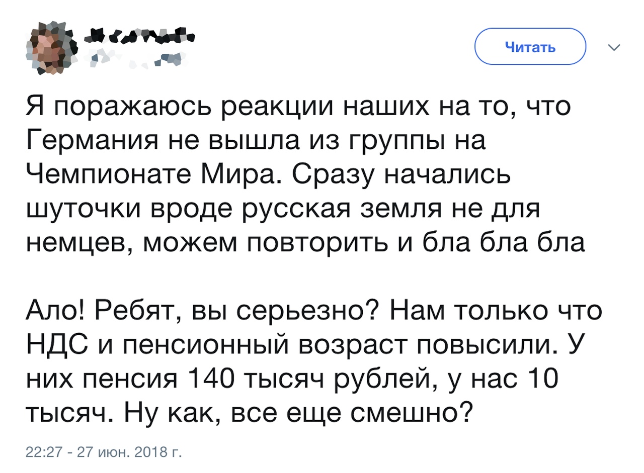The height and width of the screenshot is (473, 644).
Task: Open the tweet timestamp 22:27 - 27 июн. 2018
Action: [104, 450]
